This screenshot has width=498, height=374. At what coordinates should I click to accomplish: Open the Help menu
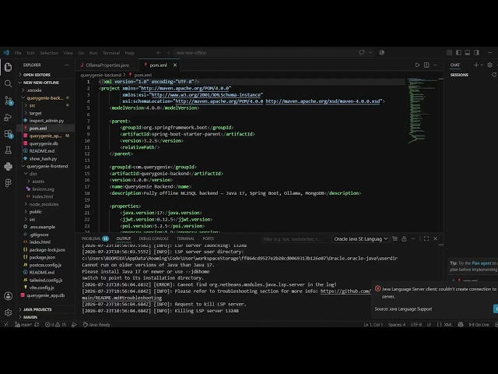[130, 53]
